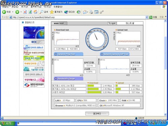Click the page vertical scrollbar thumb
Image resolution: width=168 pixels, height=126 pixels.
[165, 53]
